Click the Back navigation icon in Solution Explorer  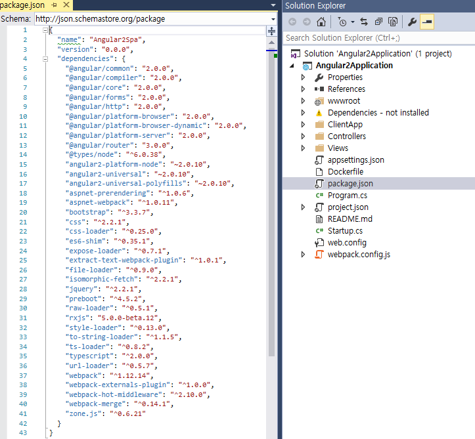tap(292, 22)
